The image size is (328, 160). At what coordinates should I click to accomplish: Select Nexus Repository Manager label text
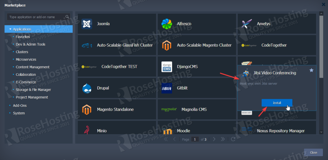[x=281, y=131]
